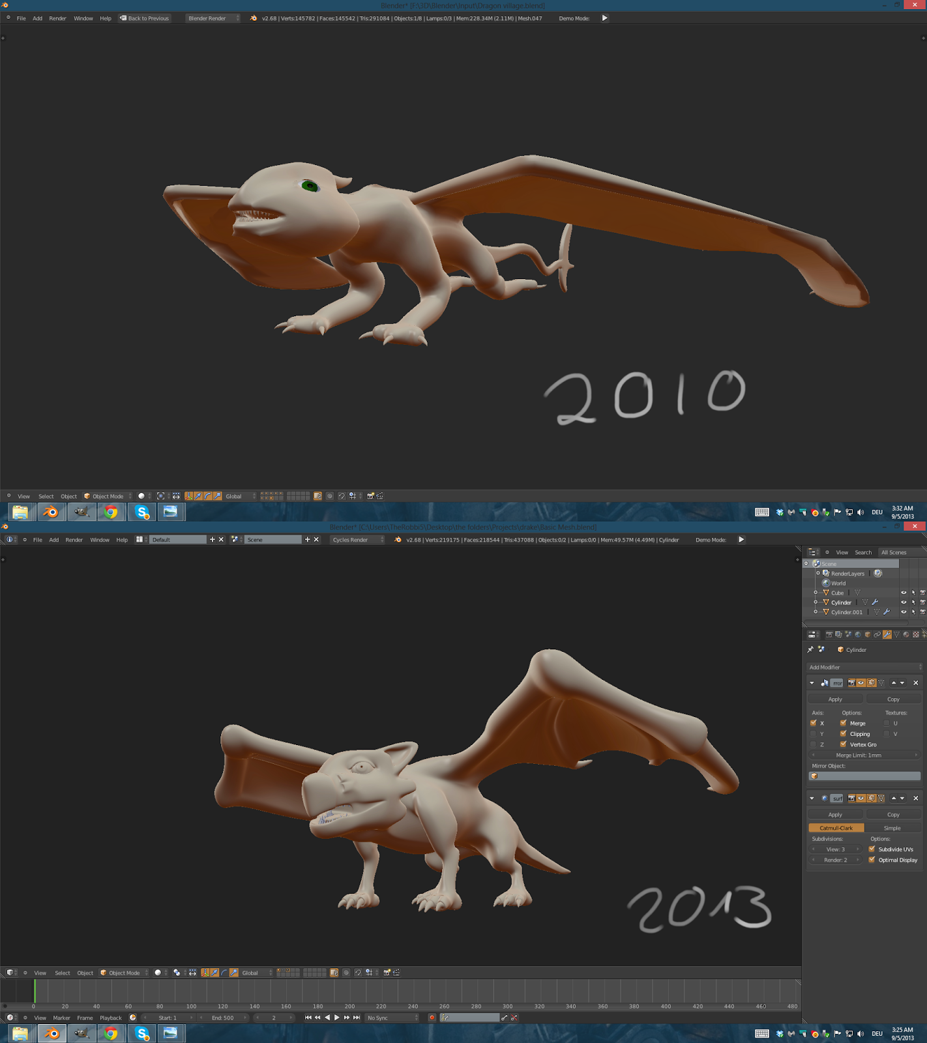The height and width of the screenshot is (1043, 927).
Task: Open Global orientation dropdown in the upper 3D view
Action: [240, 496]
